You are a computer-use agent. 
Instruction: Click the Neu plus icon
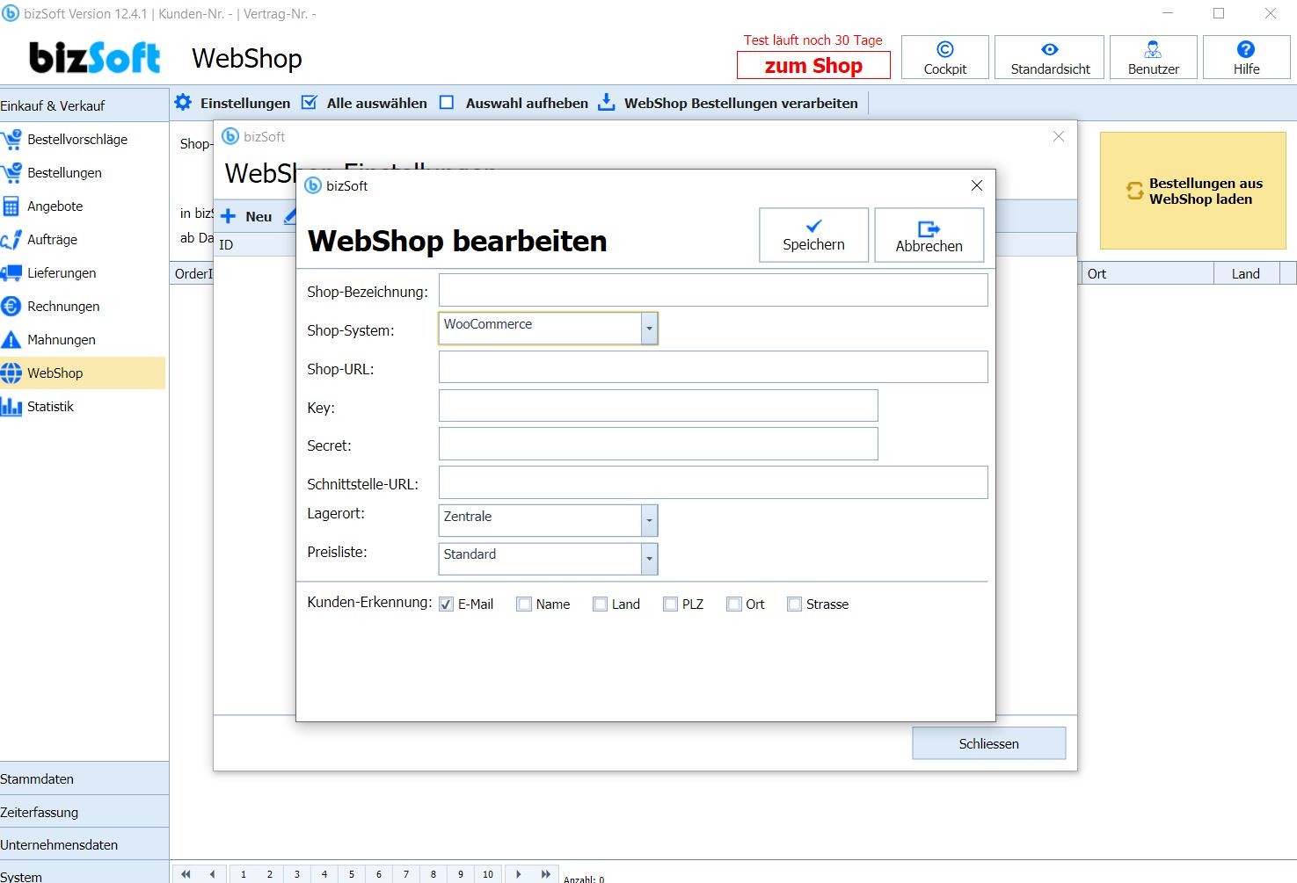click(x=228, y=216)
